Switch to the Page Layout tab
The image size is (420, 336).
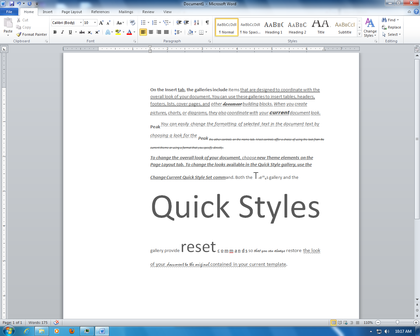click(x=72, y=12)
